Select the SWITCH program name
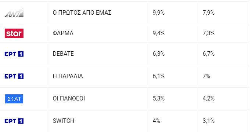The width and height of the screenshot is (252, 132). (x=64, y=121)
